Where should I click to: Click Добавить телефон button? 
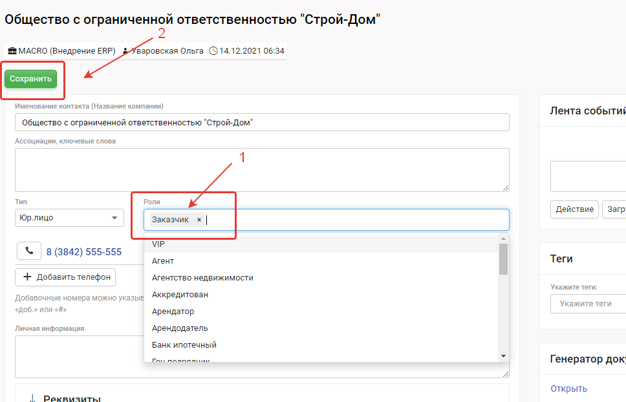[x=65, y=277]
